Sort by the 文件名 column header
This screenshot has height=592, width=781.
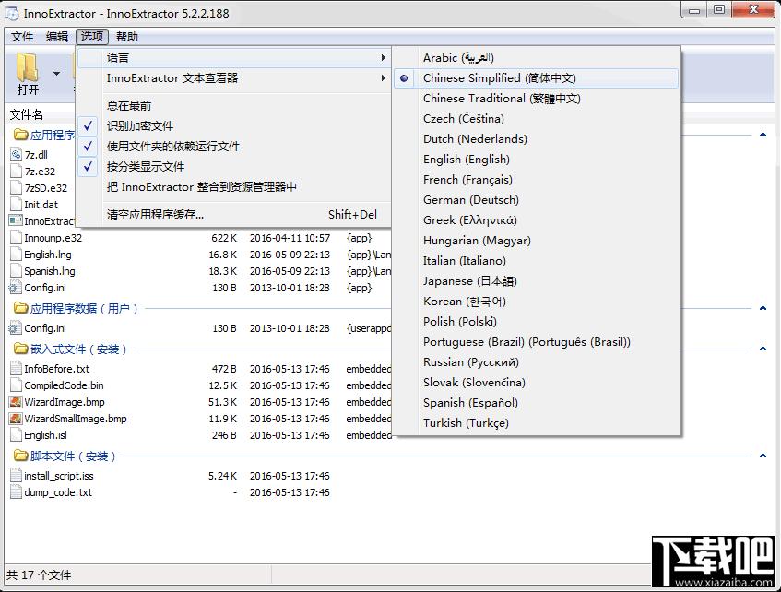coord(27,114)
